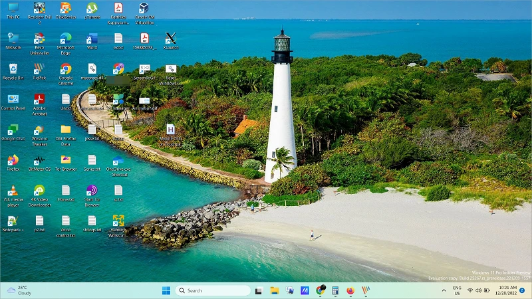Screen dimensions: 532x299
Task: Select the Word desktop shortcut
Action: pos(92,41)
